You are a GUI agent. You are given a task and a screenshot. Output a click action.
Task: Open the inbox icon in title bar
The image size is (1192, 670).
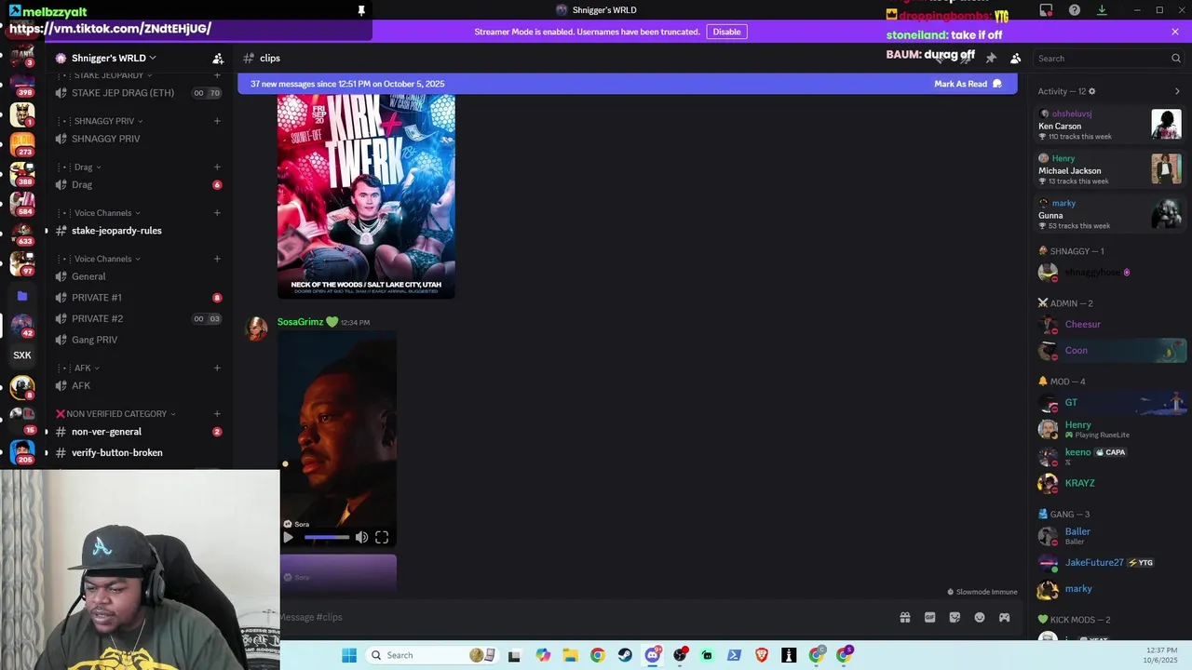click(1047, 10)
